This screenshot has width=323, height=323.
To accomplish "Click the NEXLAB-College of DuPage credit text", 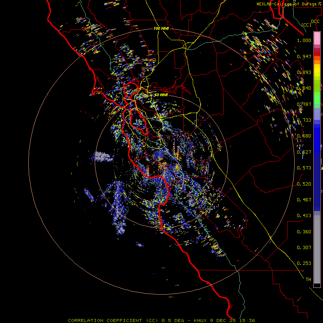I will (289, 4).
